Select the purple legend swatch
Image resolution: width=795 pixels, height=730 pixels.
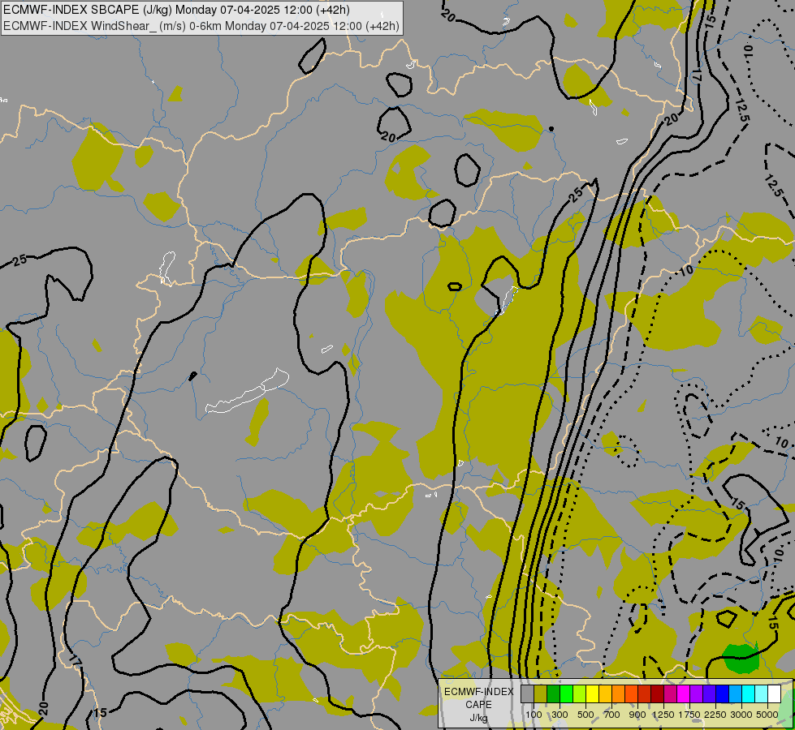(x=697, y=693)
